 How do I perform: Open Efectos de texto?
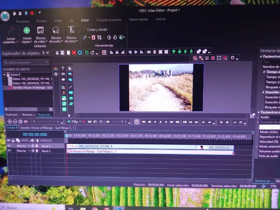tap(71, 35)
